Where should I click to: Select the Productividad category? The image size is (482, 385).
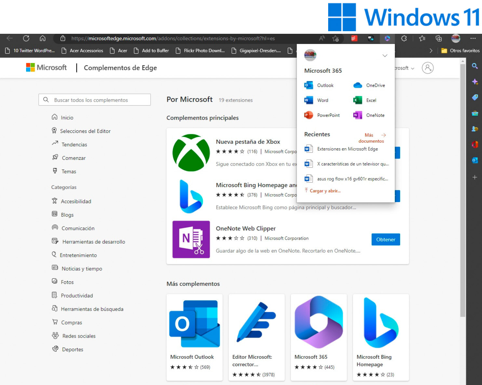[x=77, y=295]
